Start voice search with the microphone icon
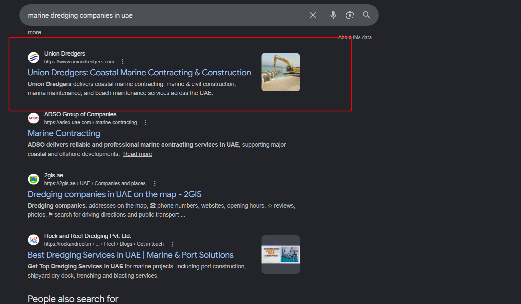Image resolution: width=521 pixels, height=304 pixels. (x=333, y=15)
